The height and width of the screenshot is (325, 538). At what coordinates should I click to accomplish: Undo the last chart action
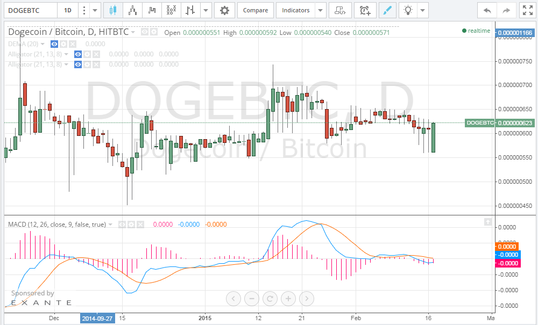(x=487, y=10)
